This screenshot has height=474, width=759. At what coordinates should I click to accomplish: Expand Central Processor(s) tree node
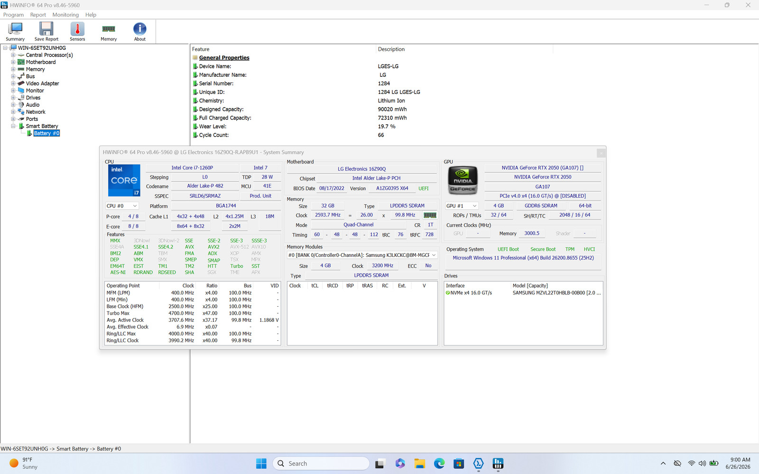point(13,55)
